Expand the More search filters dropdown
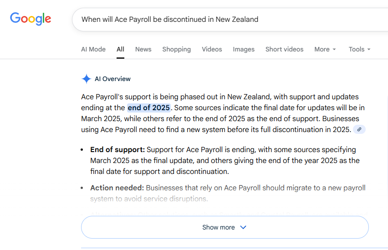The image size is (388, 250). pos(325,49)
